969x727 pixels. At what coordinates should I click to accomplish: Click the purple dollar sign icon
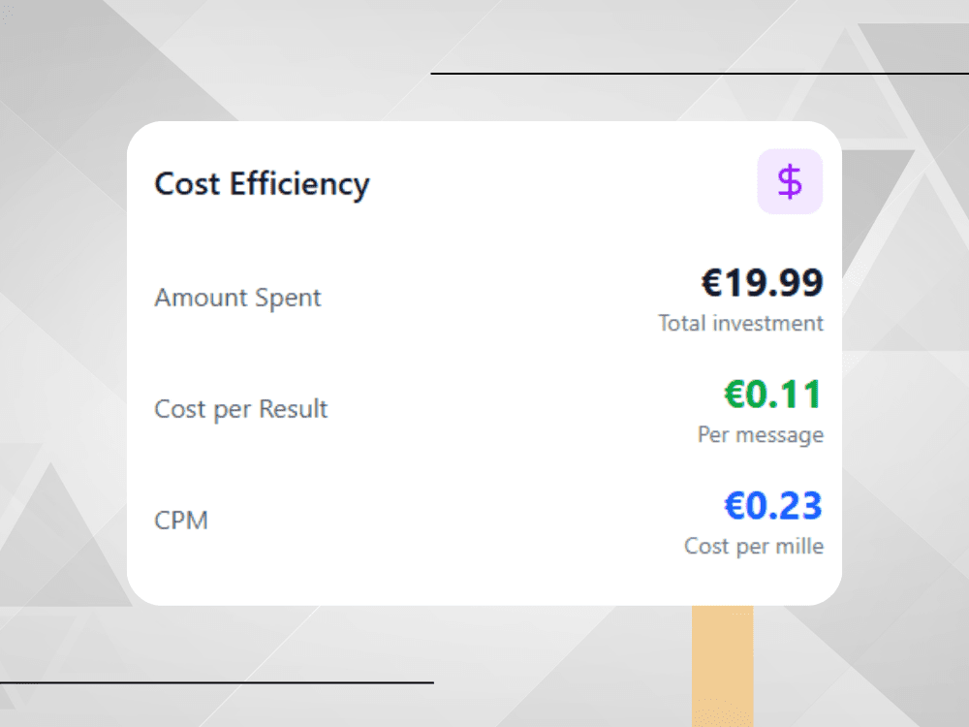point(790,182)
